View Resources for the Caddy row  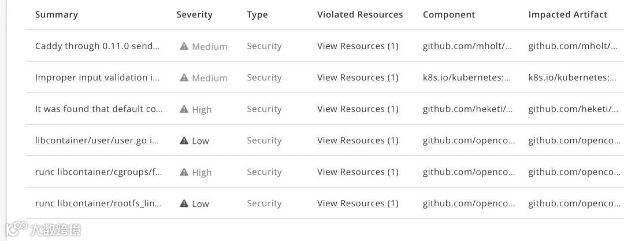click(x=358, y=46)
